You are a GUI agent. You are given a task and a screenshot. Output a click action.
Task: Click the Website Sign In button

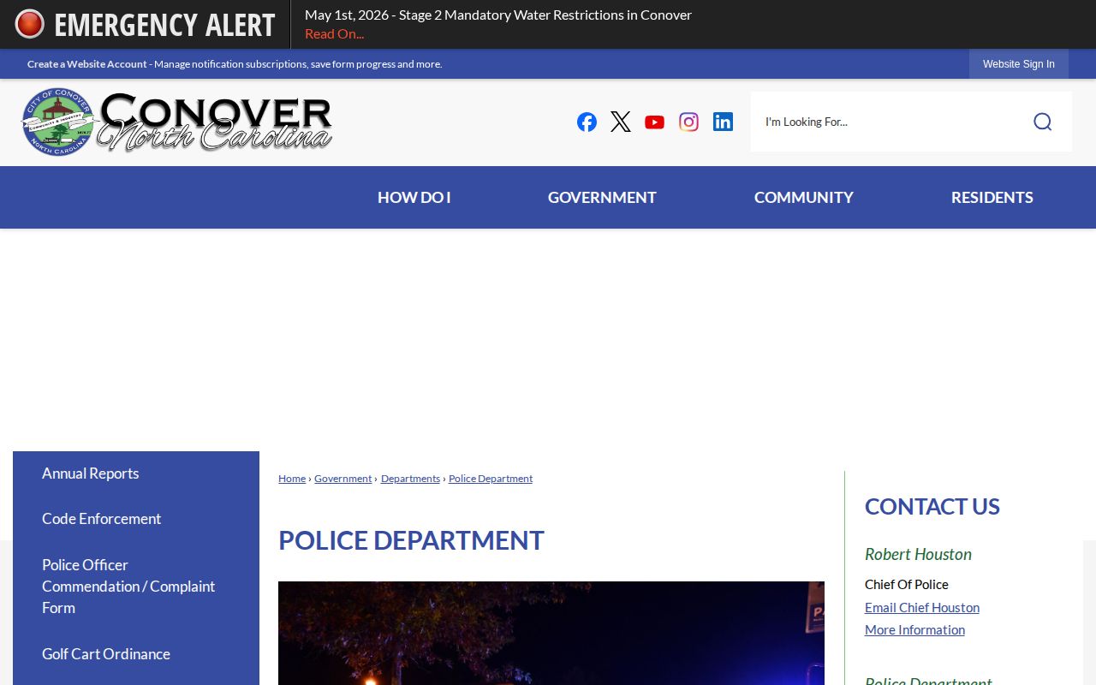[1019, 64]
